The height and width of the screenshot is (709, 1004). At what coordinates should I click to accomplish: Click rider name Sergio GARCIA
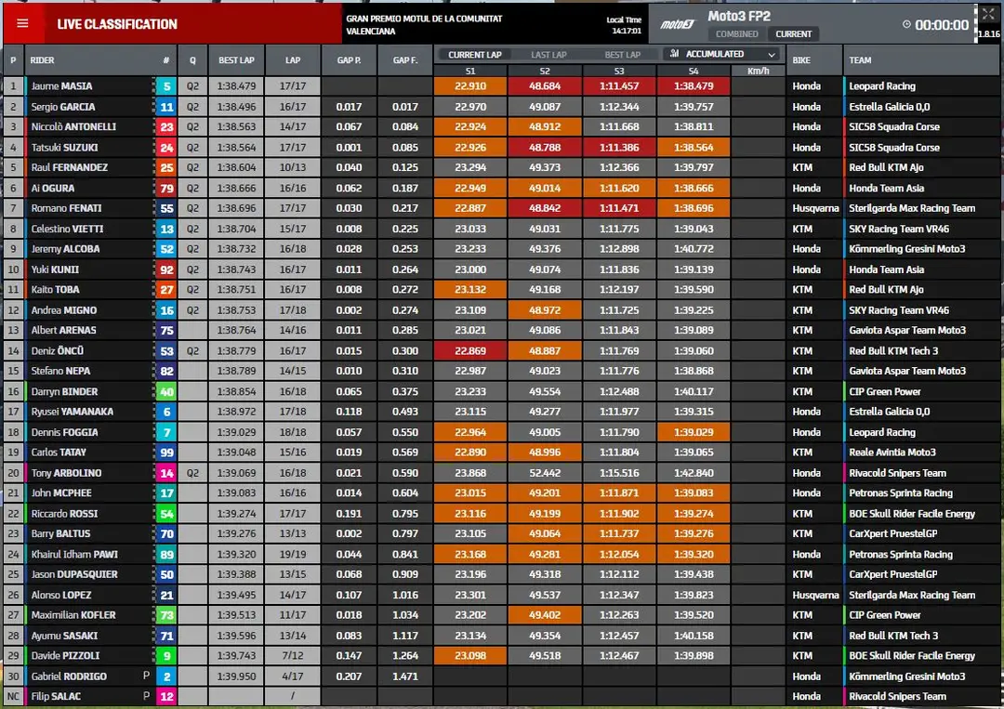63,107
